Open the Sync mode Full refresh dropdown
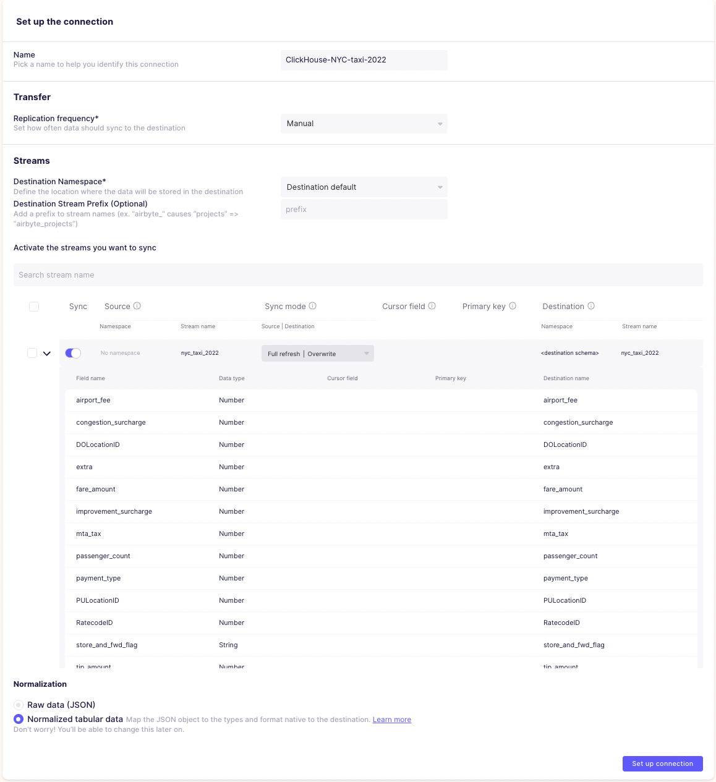 (317, 353)
